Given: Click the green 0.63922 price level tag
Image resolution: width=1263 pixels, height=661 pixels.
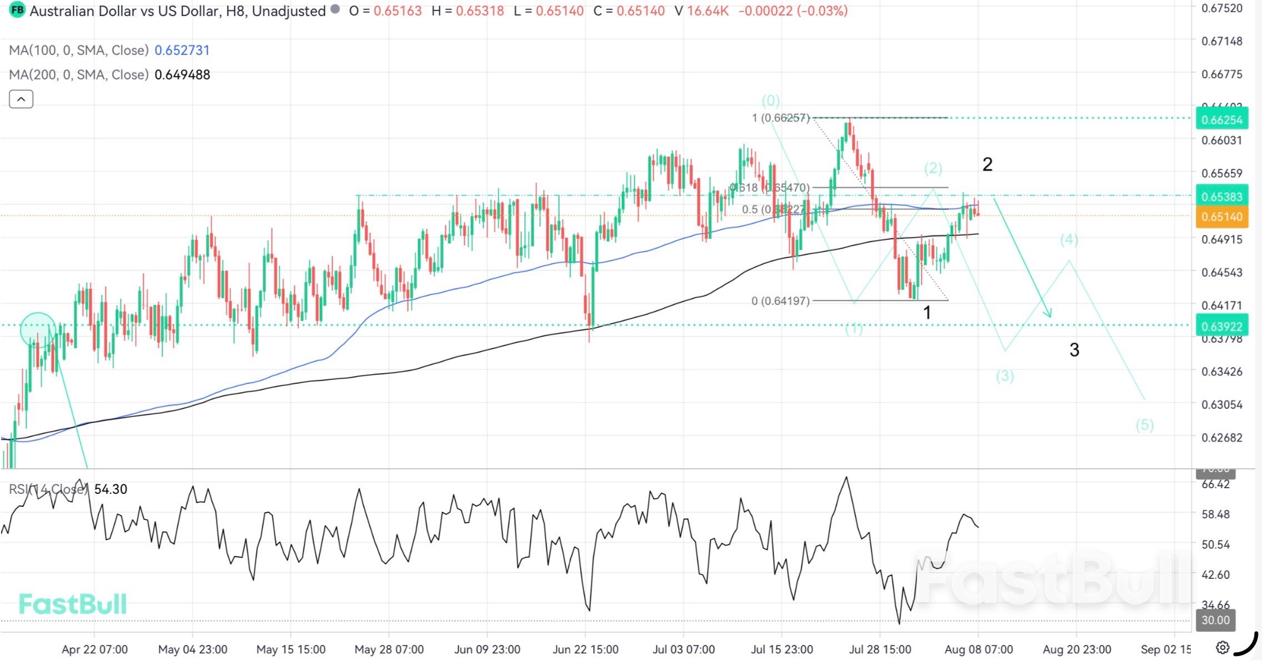Looking at the screenshot, I should [x=1221, y=326].
